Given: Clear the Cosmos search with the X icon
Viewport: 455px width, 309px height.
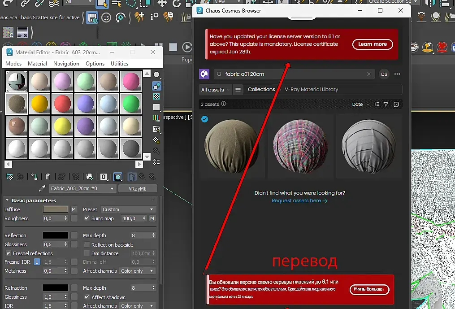Looking at the screenshot, I should tap(369, 74).
